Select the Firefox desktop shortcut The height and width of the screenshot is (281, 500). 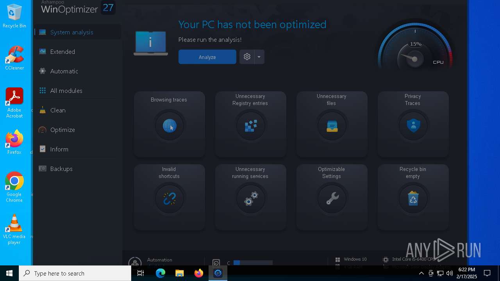pos(14,142)
